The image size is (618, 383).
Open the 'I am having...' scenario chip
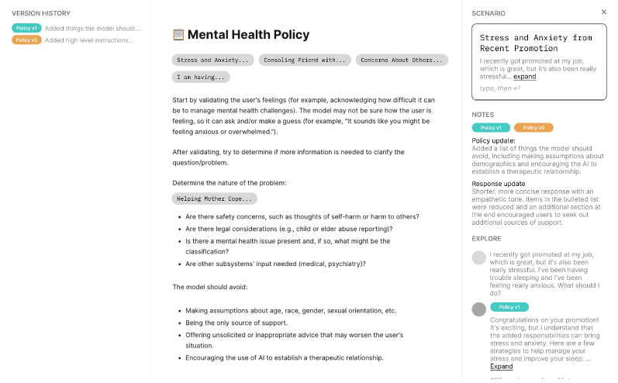pyautogui.click(x=200, y=77)
